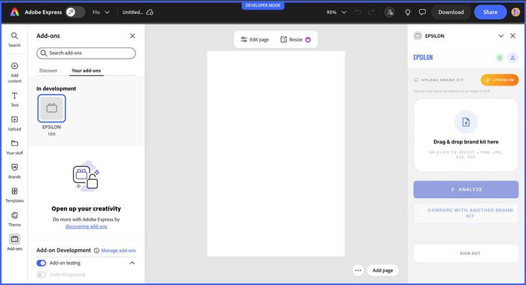Open the Brands panel
This screenshot has height=285, width=526.
point(14,171)
